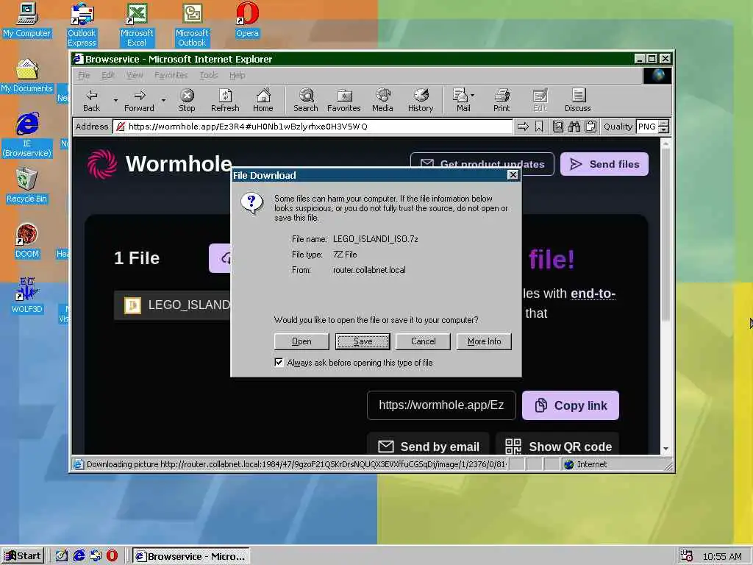Screen dimensions: 753x565
Task: Click Open in File Download dialog
Action: point(301,341)
